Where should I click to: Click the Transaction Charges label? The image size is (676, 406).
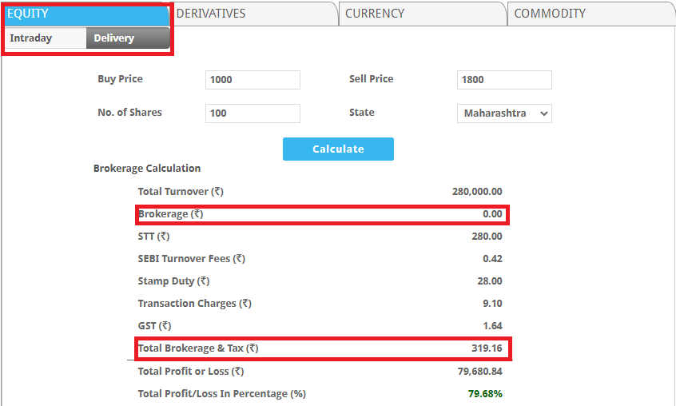coord(194,304)
